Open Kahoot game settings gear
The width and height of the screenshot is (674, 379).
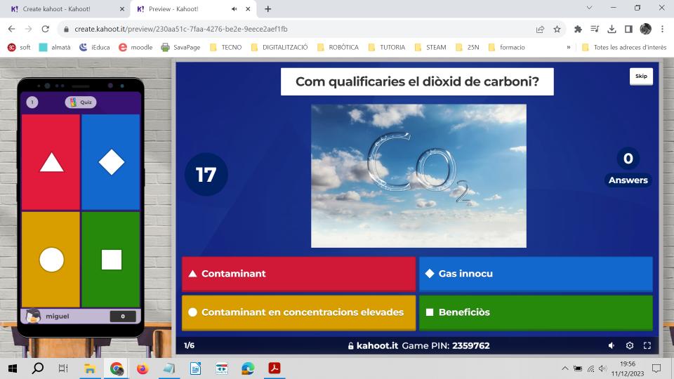[630, 345]
